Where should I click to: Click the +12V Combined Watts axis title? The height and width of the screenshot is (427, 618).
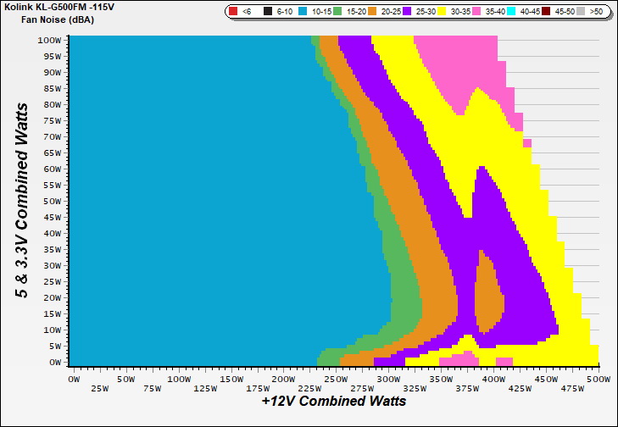click(333, 401)
